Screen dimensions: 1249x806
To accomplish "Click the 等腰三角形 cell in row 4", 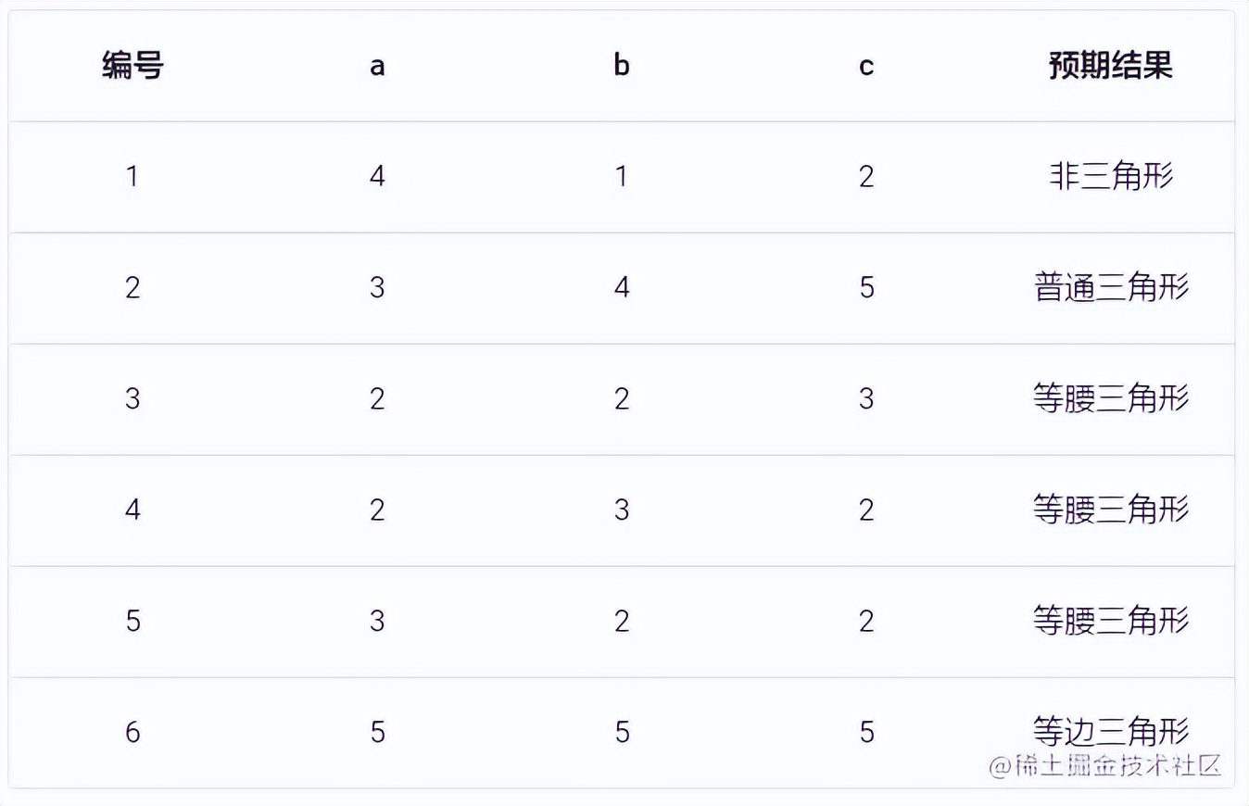I will [1110, 510].
